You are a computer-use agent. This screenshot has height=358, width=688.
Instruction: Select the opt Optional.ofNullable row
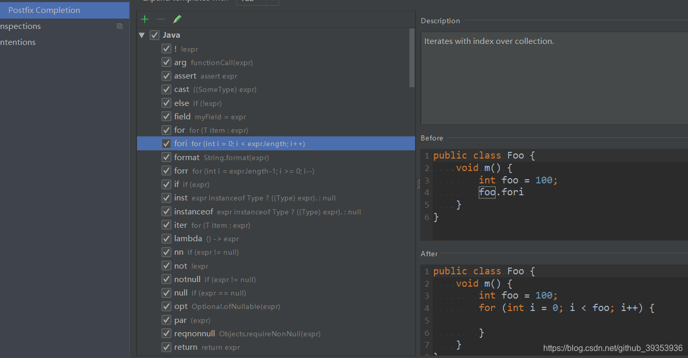276,306
